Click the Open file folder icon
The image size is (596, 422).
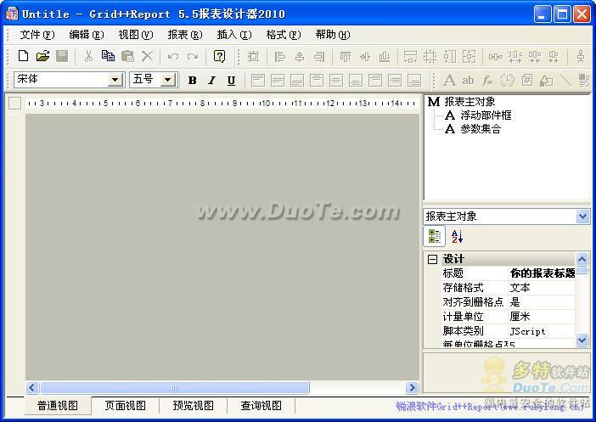pos(42,56)
